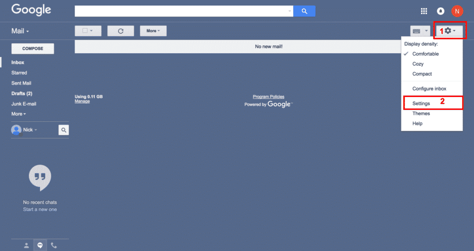Open the settings gear menu
This screenshot has height=251, width=474.
tap(449, 30)
